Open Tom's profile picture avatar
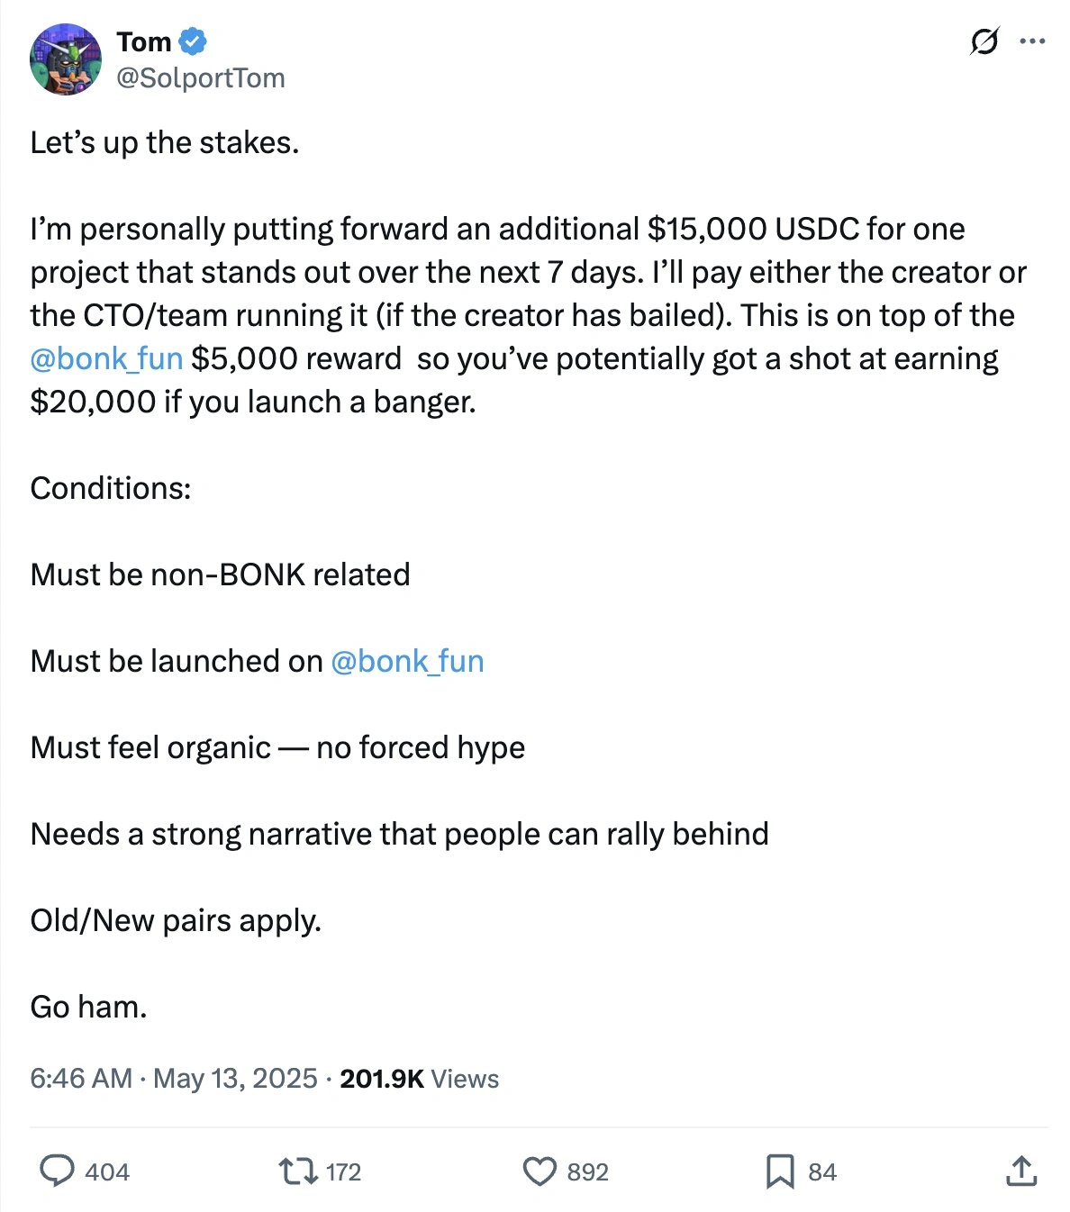Image resolution: width=1070 pixels, height=1212 pixels. click(66, 59)
